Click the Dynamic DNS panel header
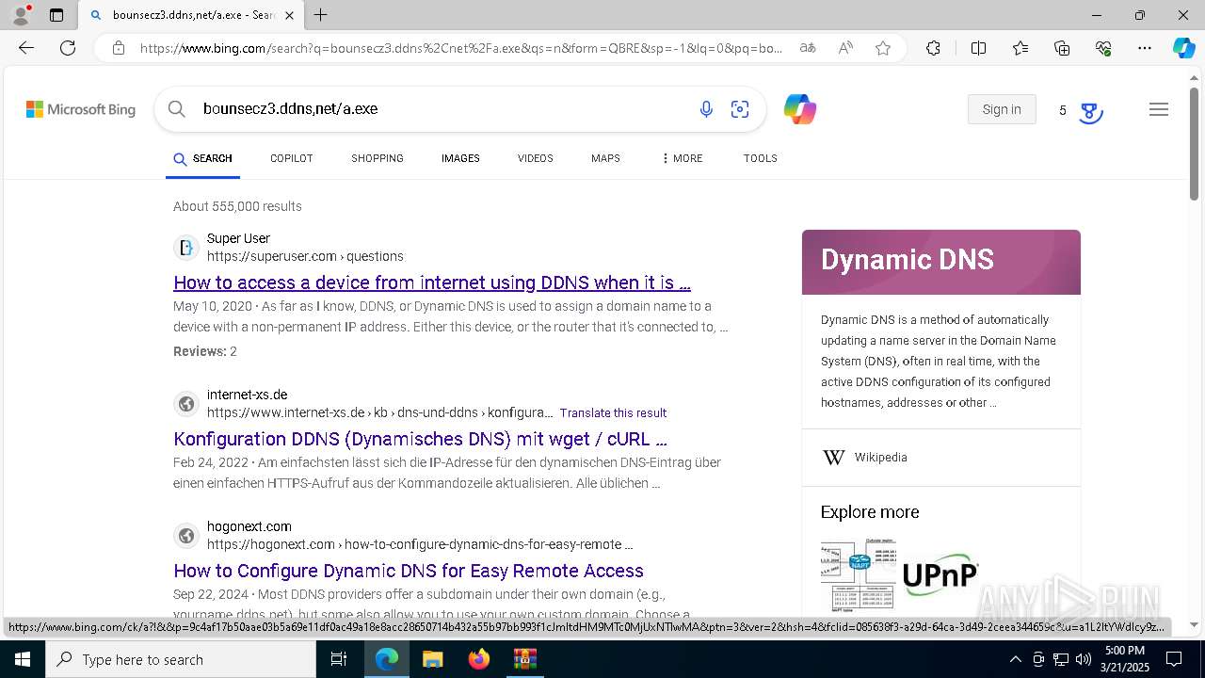This screenshot has height=678, width=1205. [941, 262]
